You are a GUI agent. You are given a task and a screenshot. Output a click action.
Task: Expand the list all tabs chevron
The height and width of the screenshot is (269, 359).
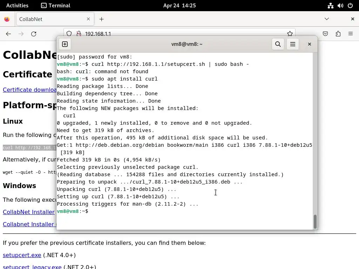point(327,19)
